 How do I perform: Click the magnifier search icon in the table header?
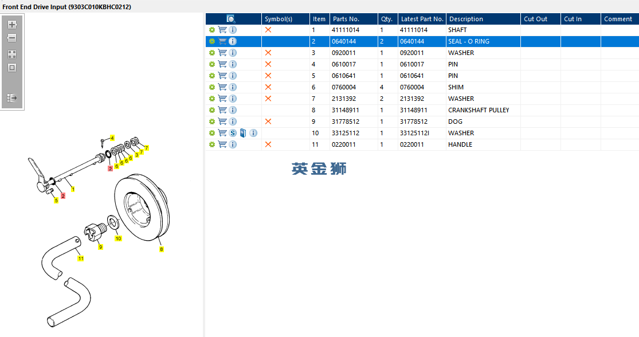point(230,19)
